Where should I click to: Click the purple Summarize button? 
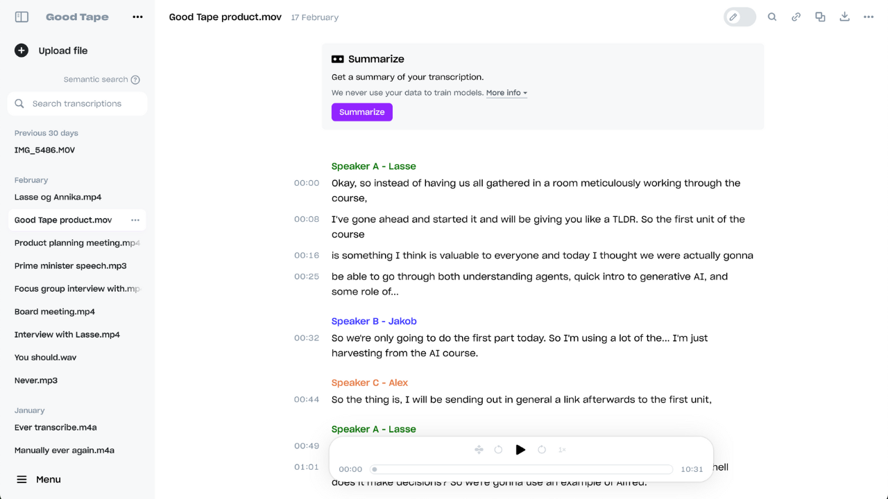(362, 112)
